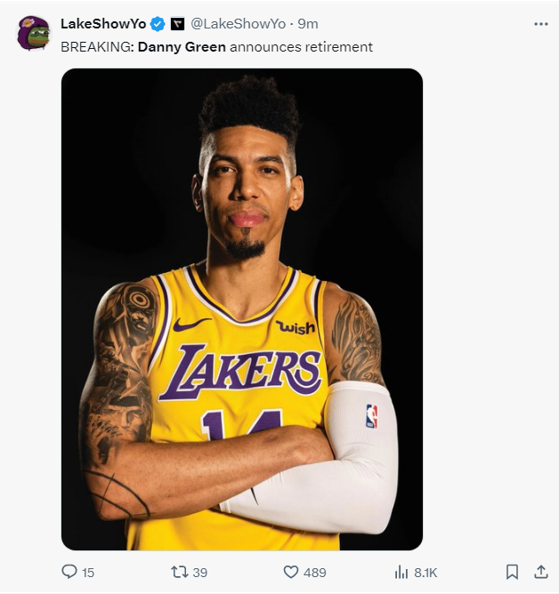The height and width of the screenshot is (594, 559).
Task: Click the bold "Danny Green" text
Action: click(182, 46)
